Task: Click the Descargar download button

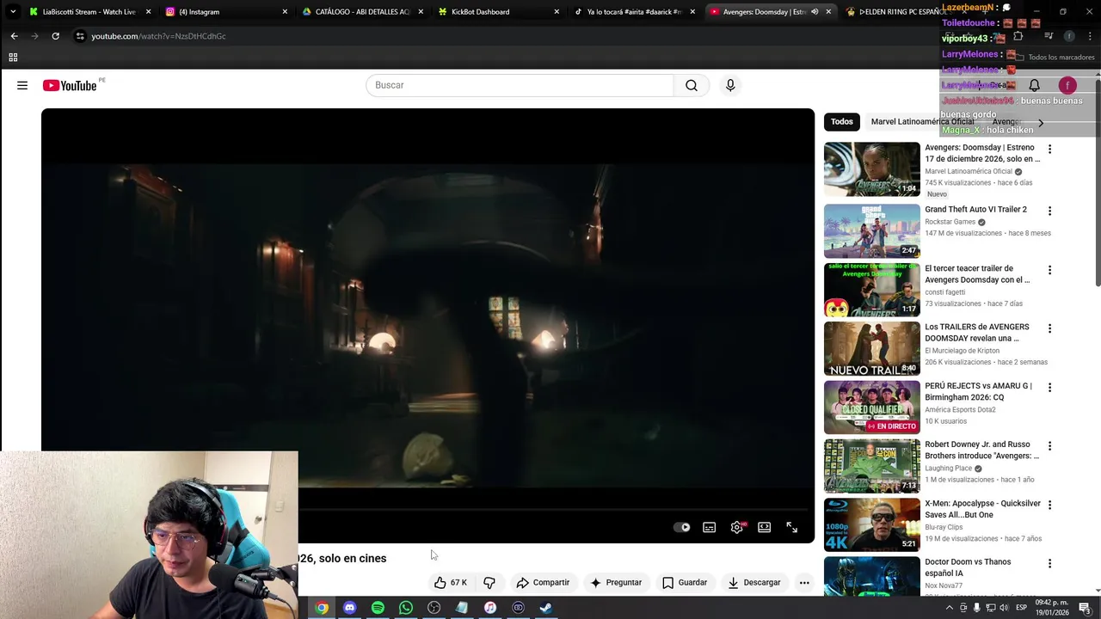Action: [x=753, y=582]
